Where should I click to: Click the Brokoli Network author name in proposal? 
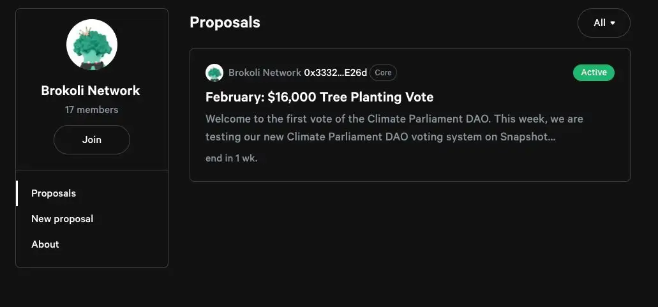point(264,73)
